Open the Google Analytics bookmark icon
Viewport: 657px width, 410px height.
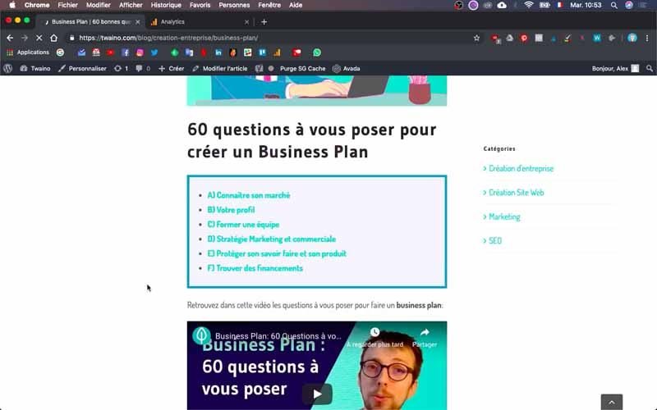(277, 52)
